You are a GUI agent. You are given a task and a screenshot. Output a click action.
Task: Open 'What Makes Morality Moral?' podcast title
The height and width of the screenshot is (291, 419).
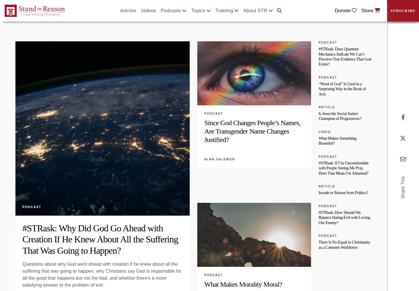243,284
